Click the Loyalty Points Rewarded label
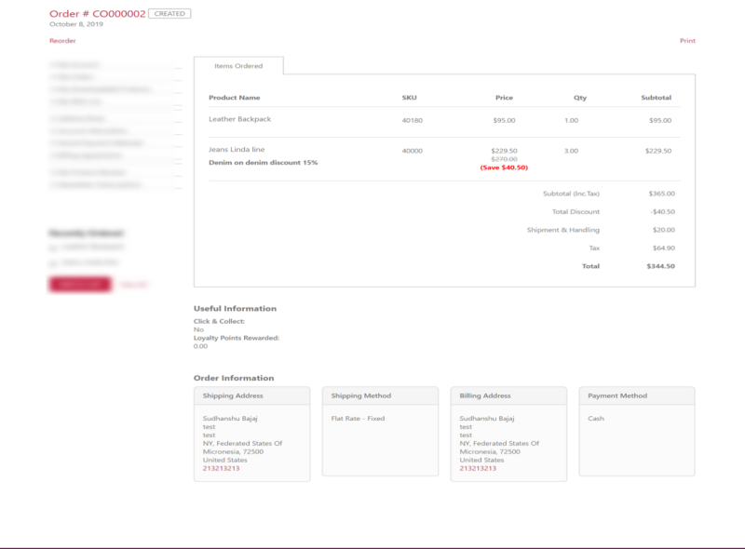The height and width of the screenshot is (549, 745). click(237, 338)
